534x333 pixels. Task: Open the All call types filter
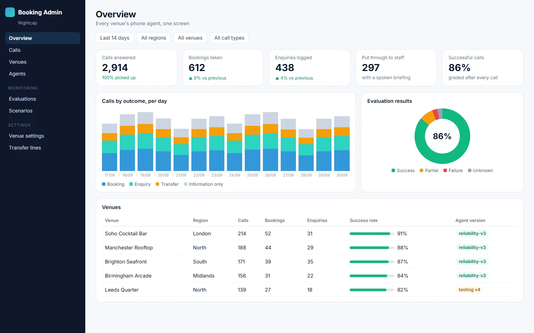(229, 38)
